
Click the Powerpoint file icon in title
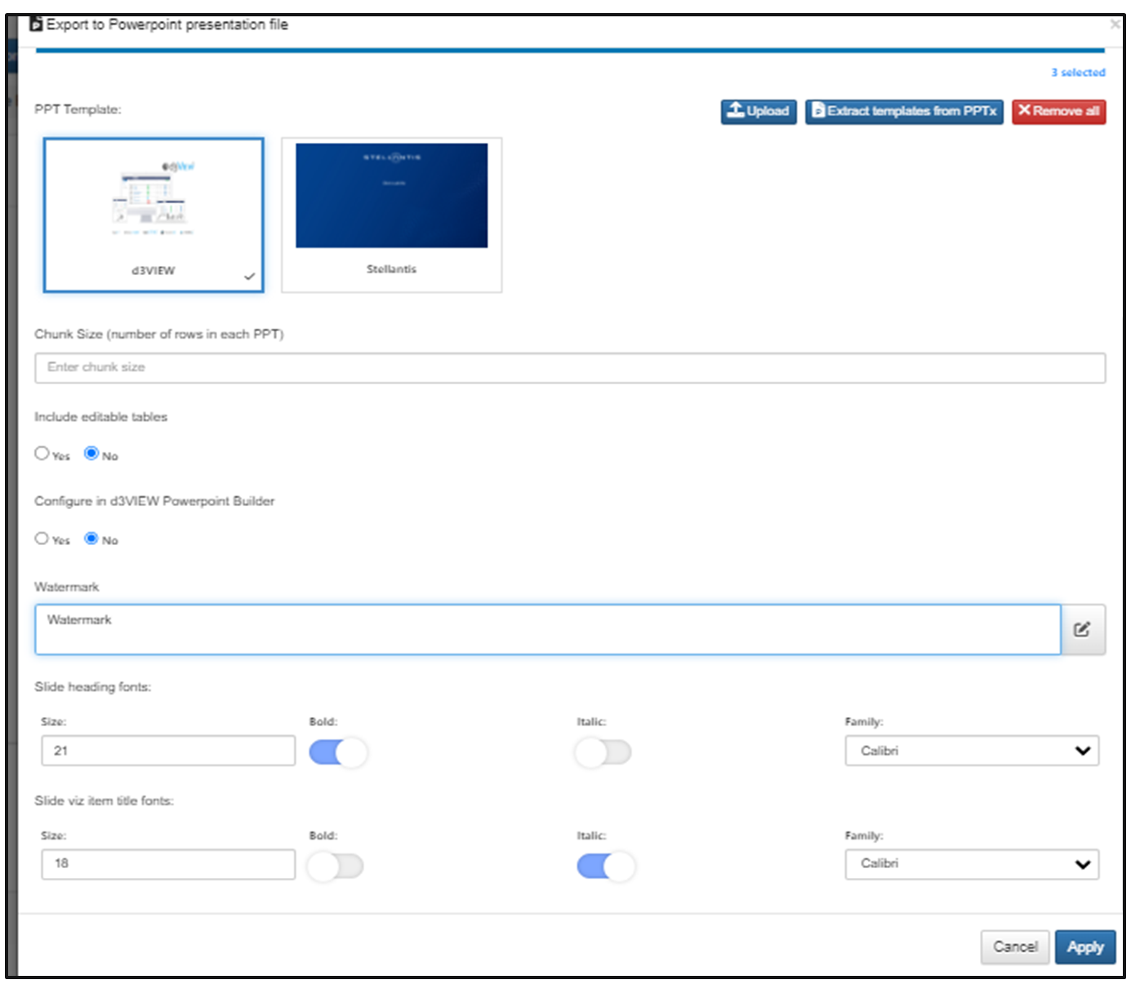(x=36, y=24)
